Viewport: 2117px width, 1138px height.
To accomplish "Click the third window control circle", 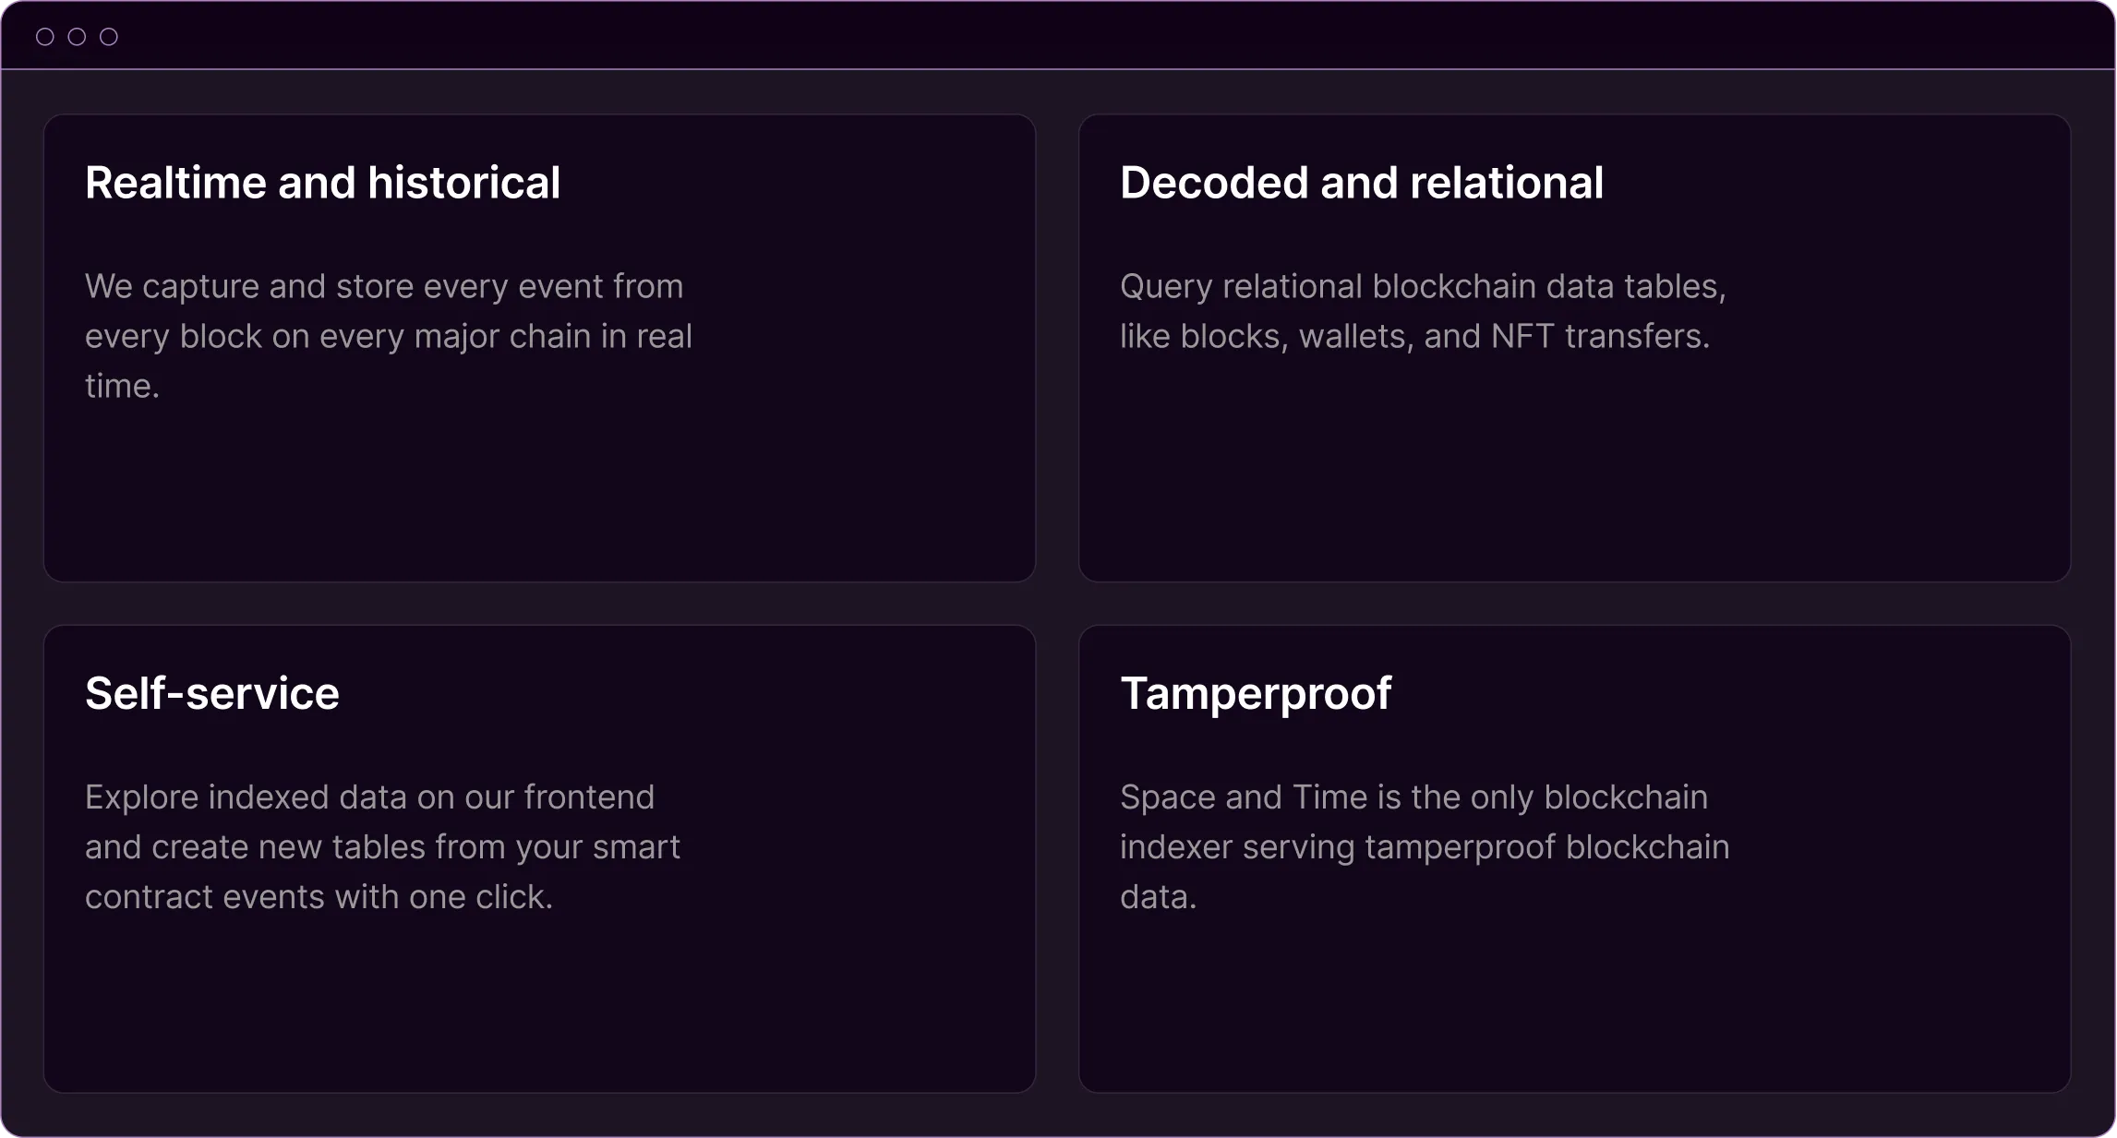I will (109, 37).
